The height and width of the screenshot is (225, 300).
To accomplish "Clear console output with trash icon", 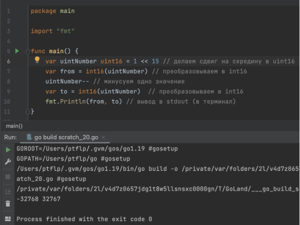I will coord(7,204).
